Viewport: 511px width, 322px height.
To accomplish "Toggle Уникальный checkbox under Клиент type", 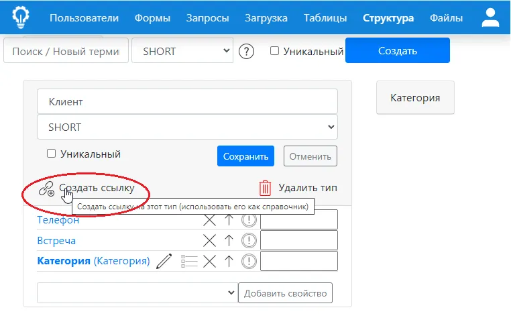I will [x=51, y=154].
